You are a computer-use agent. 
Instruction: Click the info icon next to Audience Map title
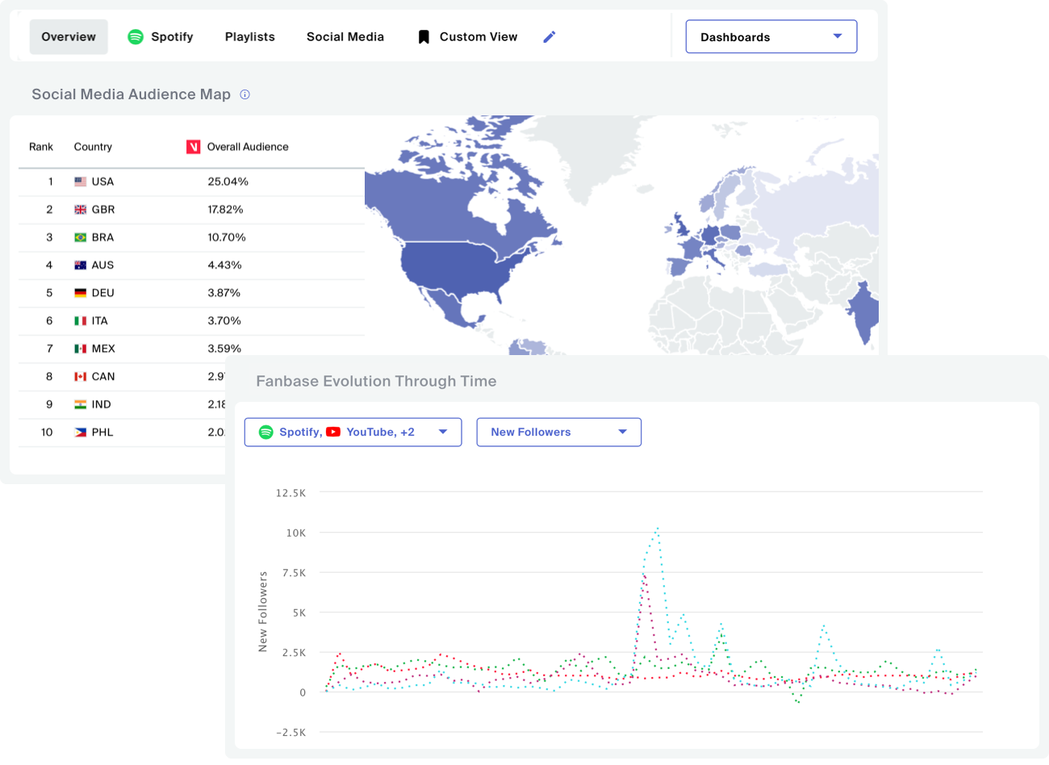coord(245,94)
